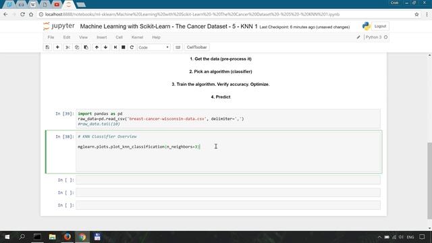The height and width of the screenshot is (243, 432).
Task: Reload the page in browser
Action: click(22, 14)
